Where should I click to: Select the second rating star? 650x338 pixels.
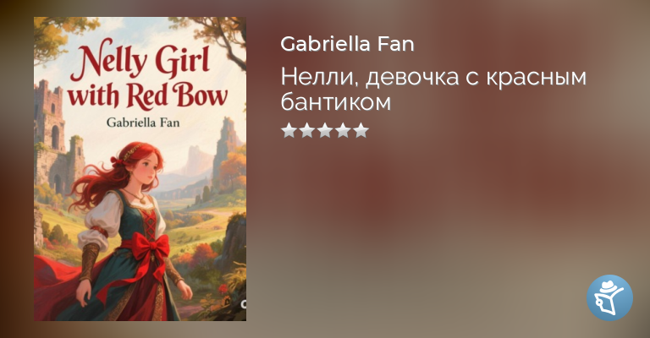[306, 130]
